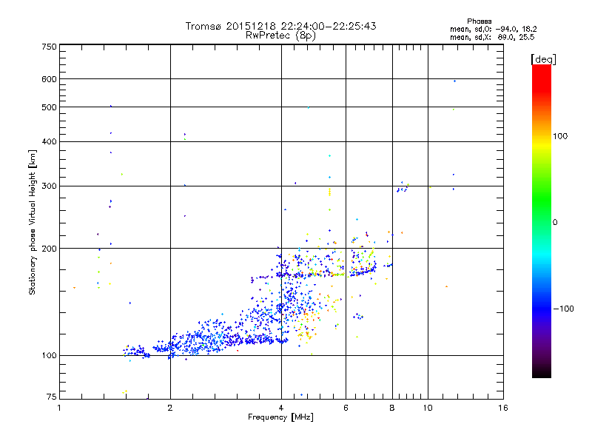Click the blue colorbar region beside the -100 label
Image resolution: width=592 pixels, height=444 pixels.
click(542, 308)
